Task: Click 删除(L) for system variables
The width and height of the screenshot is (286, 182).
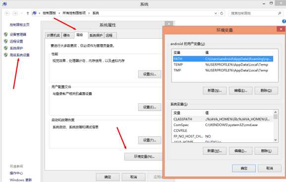Action: (x=266, y=151)
